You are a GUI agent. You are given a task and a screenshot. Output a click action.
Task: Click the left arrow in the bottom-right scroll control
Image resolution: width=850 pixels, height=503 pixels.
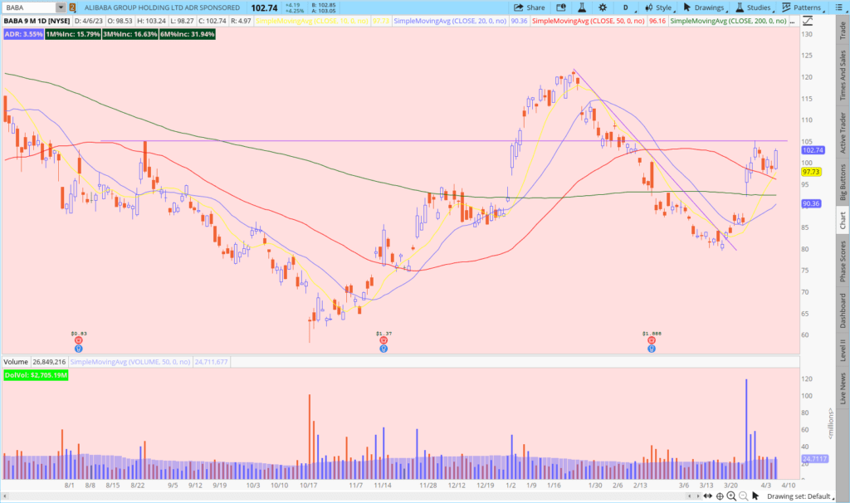click(x=690, y=496)
